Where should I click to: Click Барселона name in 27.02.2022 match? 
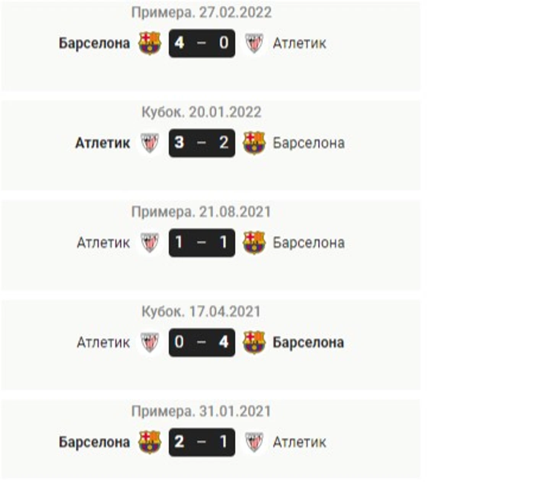(x=94, y=43)
